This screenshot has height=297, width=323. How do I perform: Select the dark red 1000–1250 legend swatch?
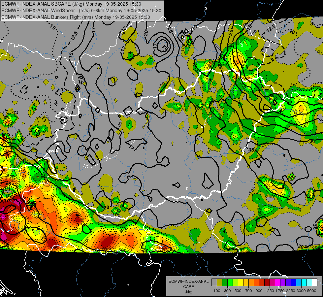(267, 282)
